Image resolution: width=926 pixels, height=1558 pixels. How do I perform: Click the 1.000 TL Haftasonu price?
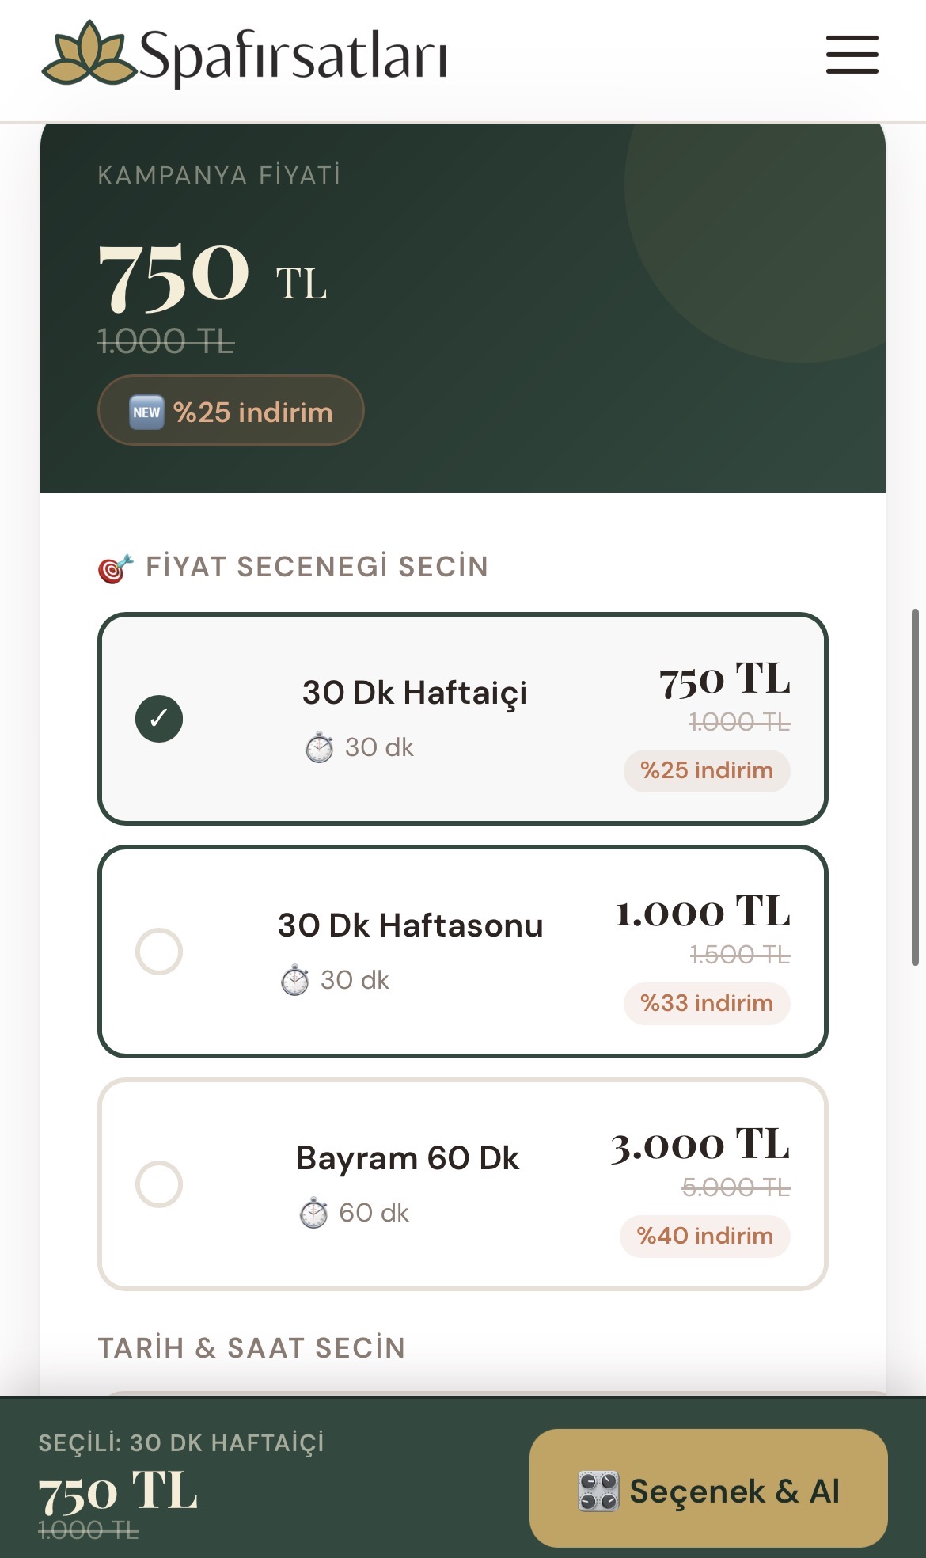coord(703,911)
